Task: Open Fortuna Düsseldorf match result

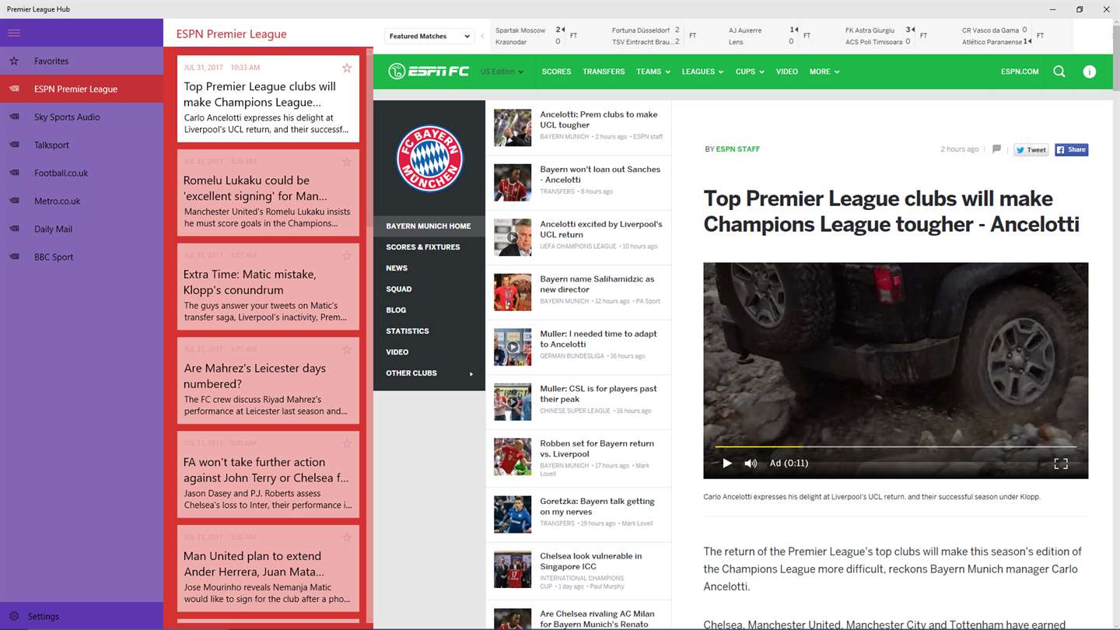Action: 654,36
